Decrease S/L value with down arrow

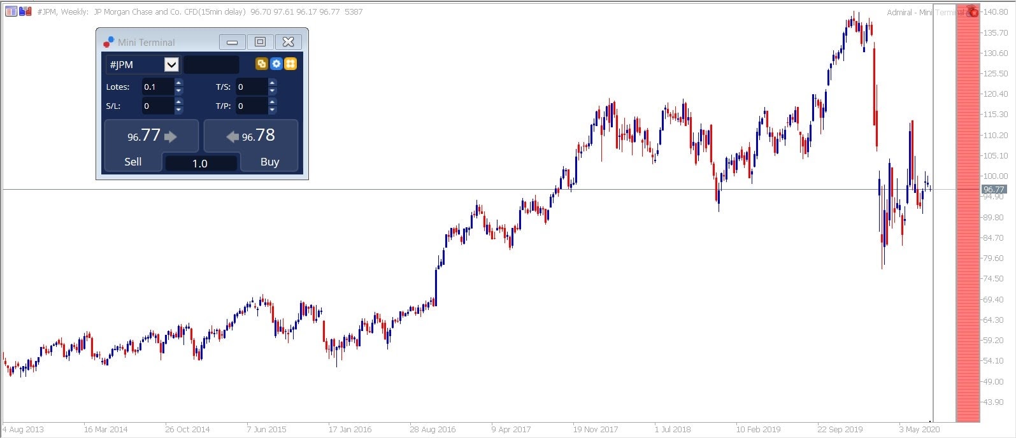coord(178,110)
